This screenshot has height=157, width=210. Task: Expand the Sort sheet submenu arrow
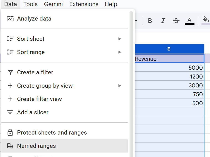click(120, 39)
